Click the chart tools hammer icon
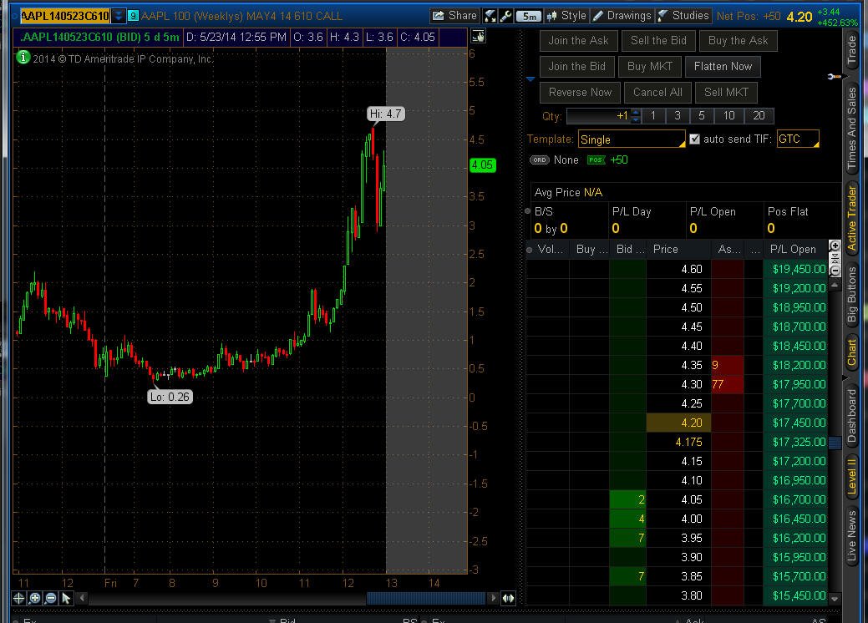Image resolution: width=868 pixels, height=623 pixels. click(x=490, y=16)
